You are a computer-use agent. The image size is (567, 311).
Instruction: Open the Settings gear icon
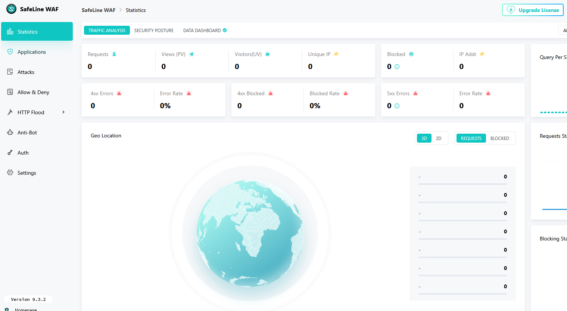10,173
